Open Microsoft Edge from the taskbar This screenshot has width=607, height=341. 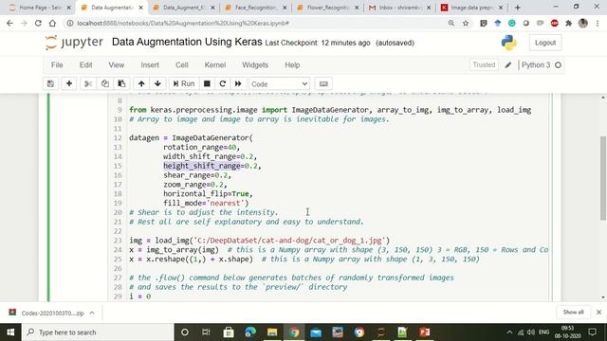[250, 332]
